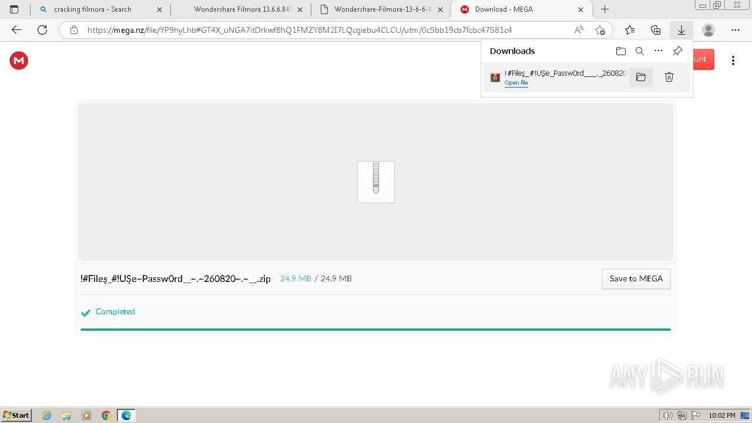
Task: Open File Explorer from taskbar
Action: 66,415
